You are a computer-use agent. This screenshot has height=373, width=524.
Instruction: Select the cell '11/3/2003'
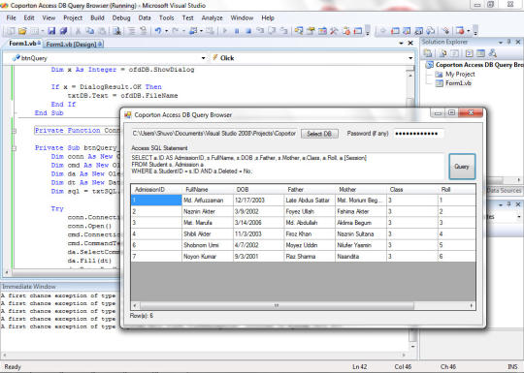[x=258, y=233]
